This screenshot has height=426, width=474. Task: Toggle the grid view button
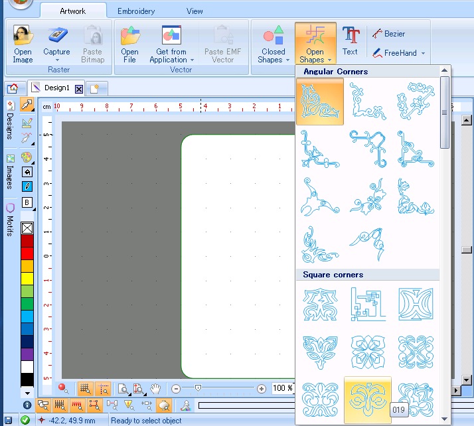[x=85, y=389]
